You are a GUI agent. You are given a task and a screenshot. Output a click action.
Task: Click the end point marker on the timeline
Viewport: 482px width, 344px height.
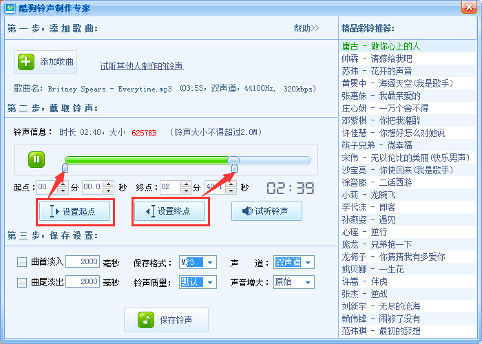tap(234, 168)
